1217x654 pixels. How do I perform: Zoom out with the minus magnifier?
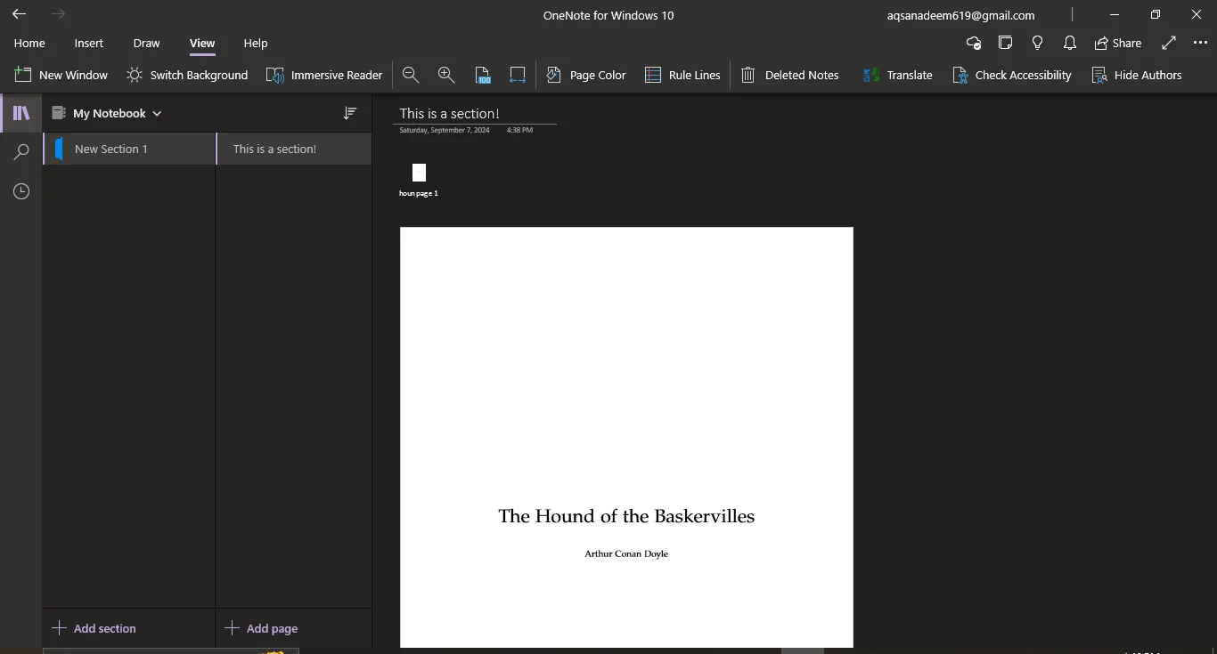411,75
